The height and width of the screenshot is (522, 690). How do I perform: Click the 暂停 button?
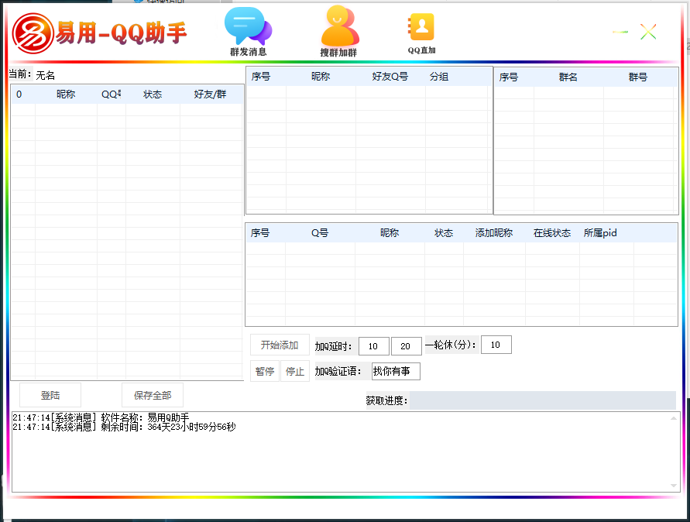pos(265,371)
